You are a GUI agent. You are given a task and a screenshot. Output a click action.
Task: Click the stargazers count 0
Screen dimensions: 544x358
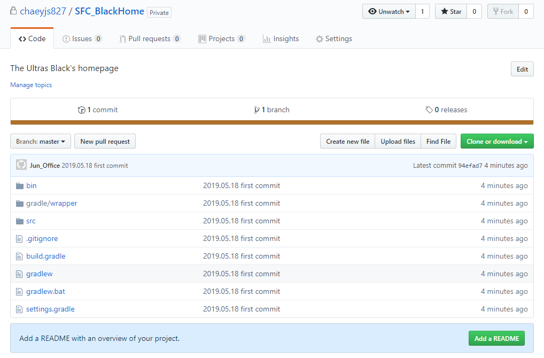click(x=475, y=11)
